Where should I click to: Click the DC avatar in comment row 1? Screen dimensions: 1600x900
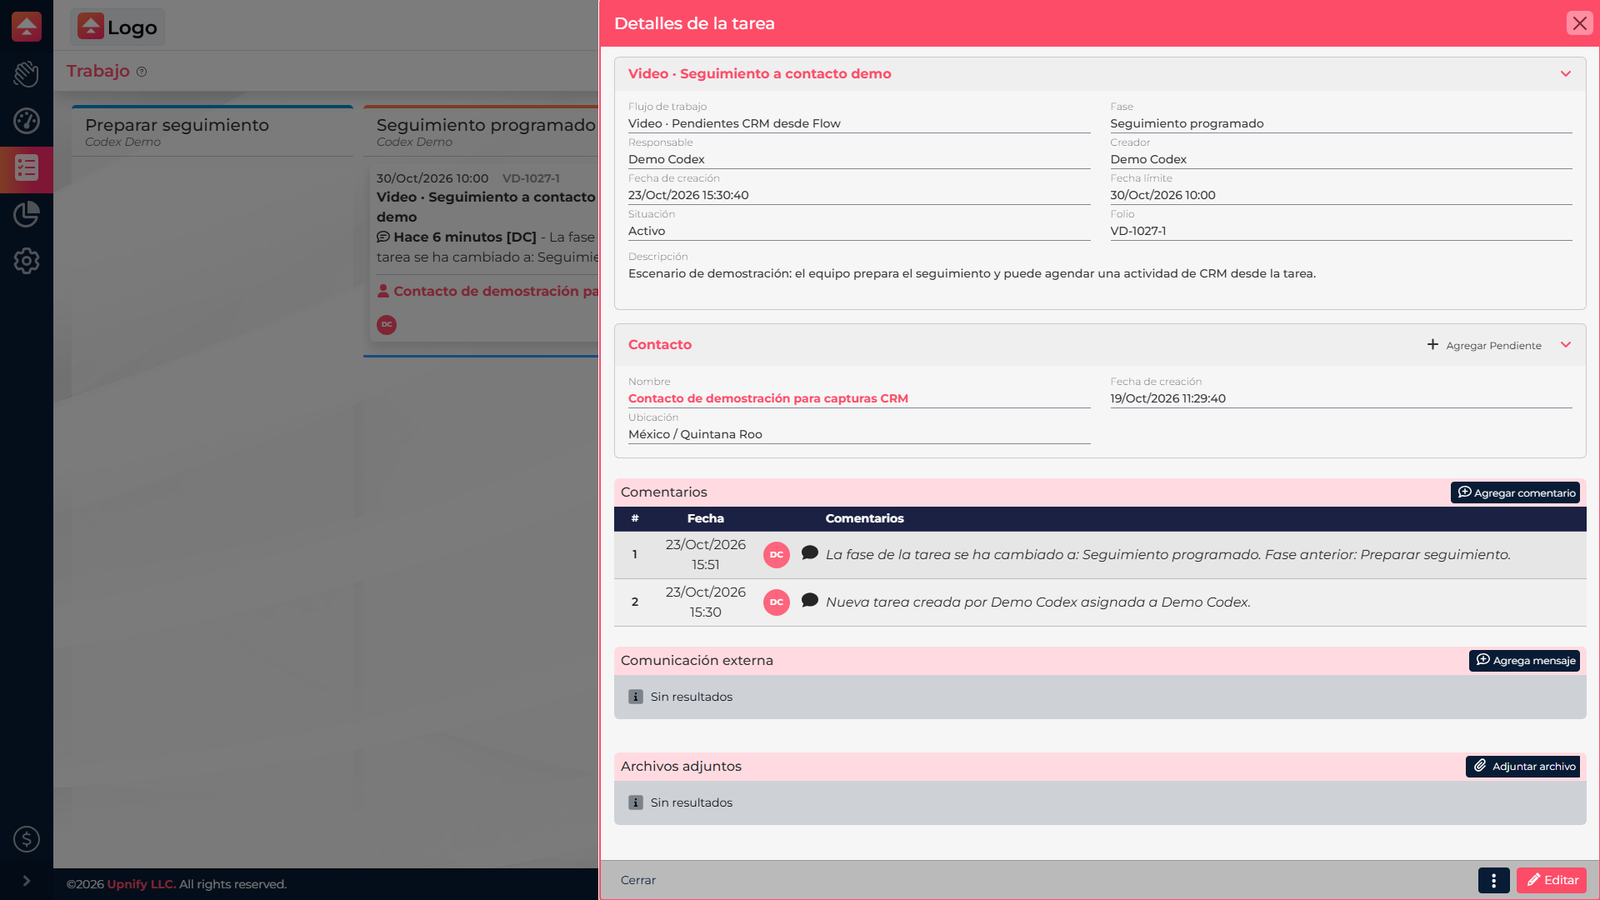tap(777, 555)
